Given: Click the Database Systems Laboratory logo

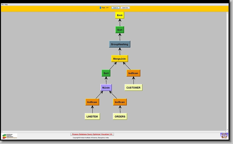Looking at the screenshot, I should click(9, 136).
